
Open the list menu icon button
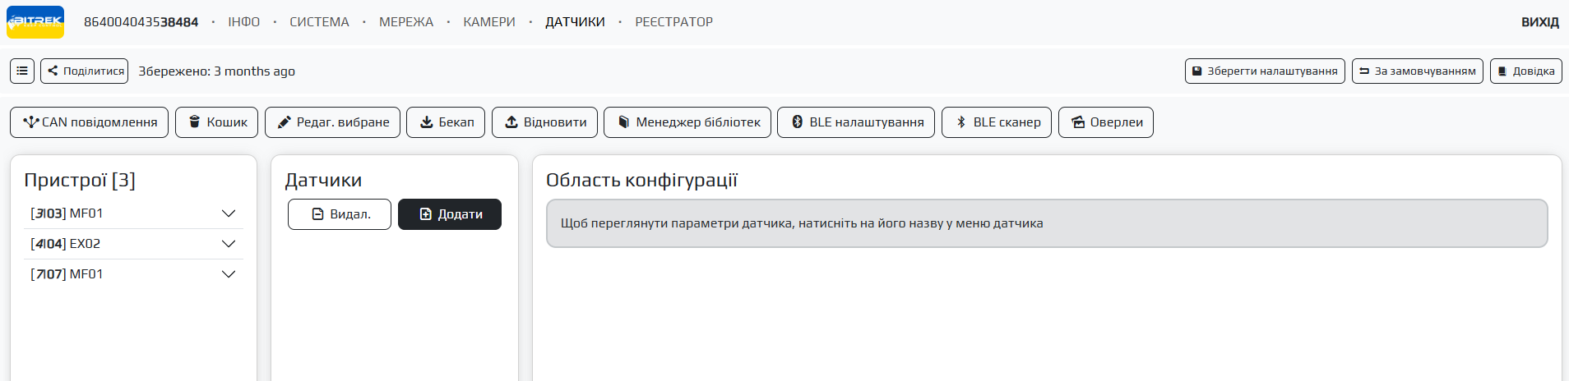point(22,71)
